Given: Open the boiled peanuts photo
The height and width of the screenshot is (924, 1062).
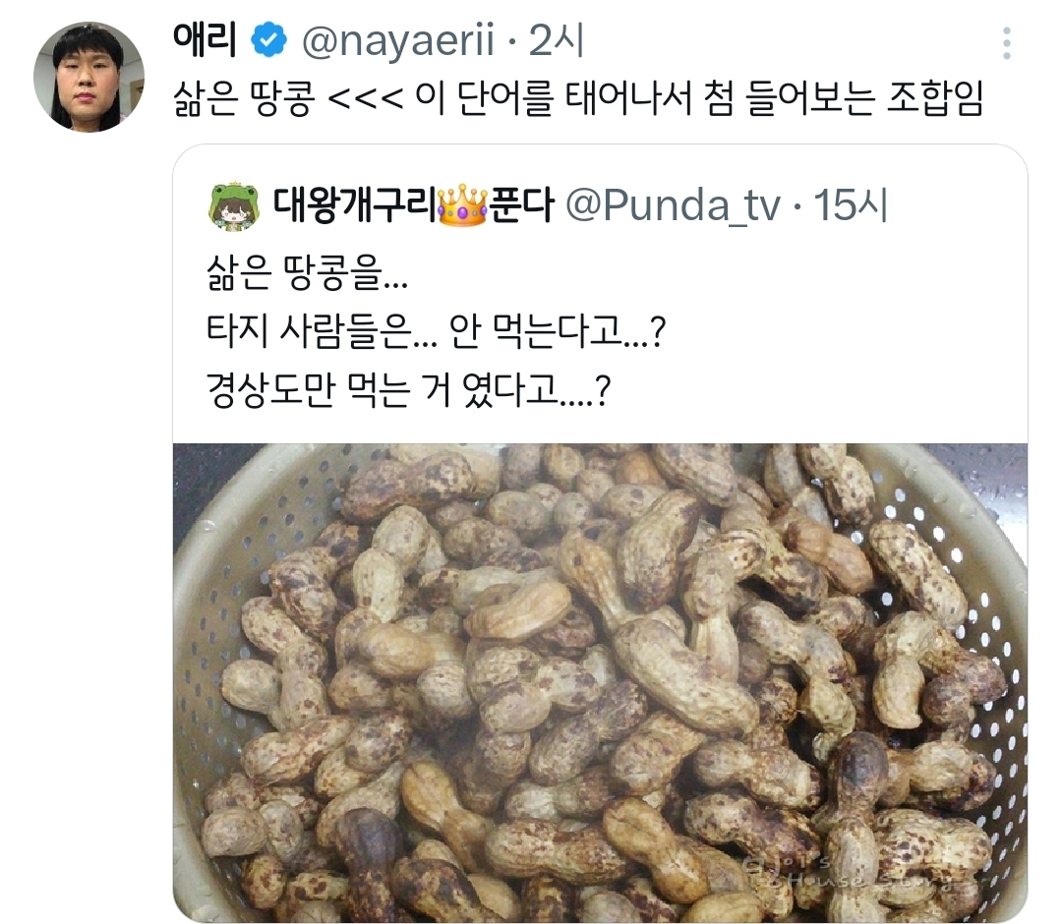Looking at the screenshot, I should click(x=600, y=682).
